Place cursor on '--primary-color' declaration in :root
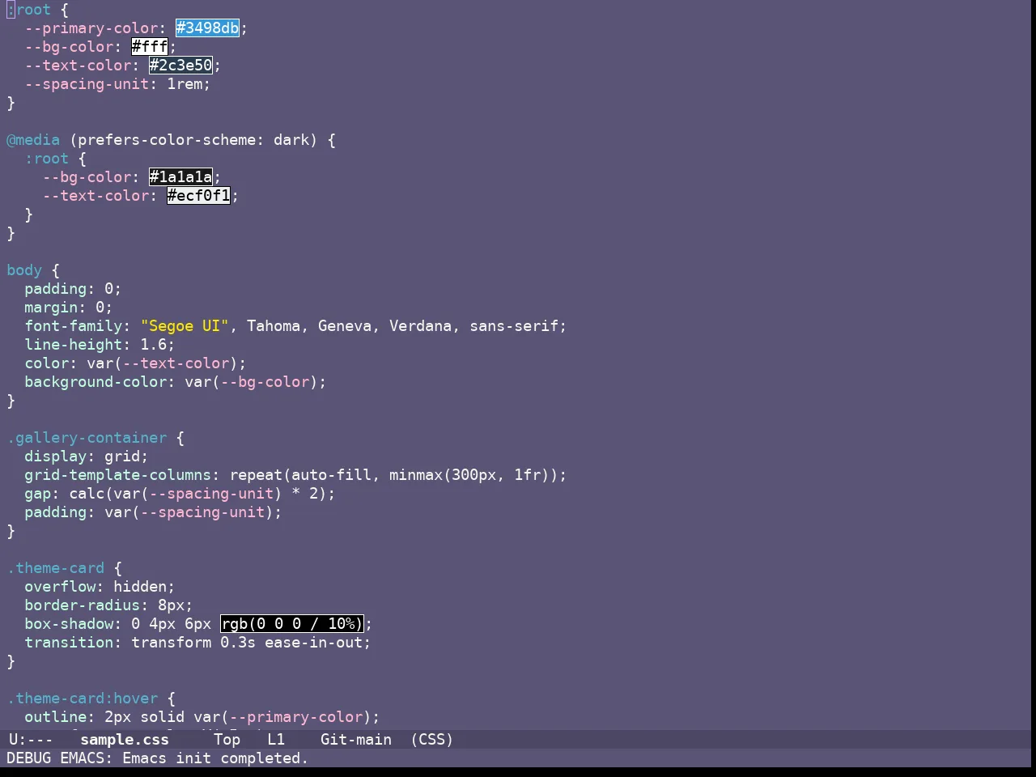This screenshot has width=1036, height=777. [91, 28]
